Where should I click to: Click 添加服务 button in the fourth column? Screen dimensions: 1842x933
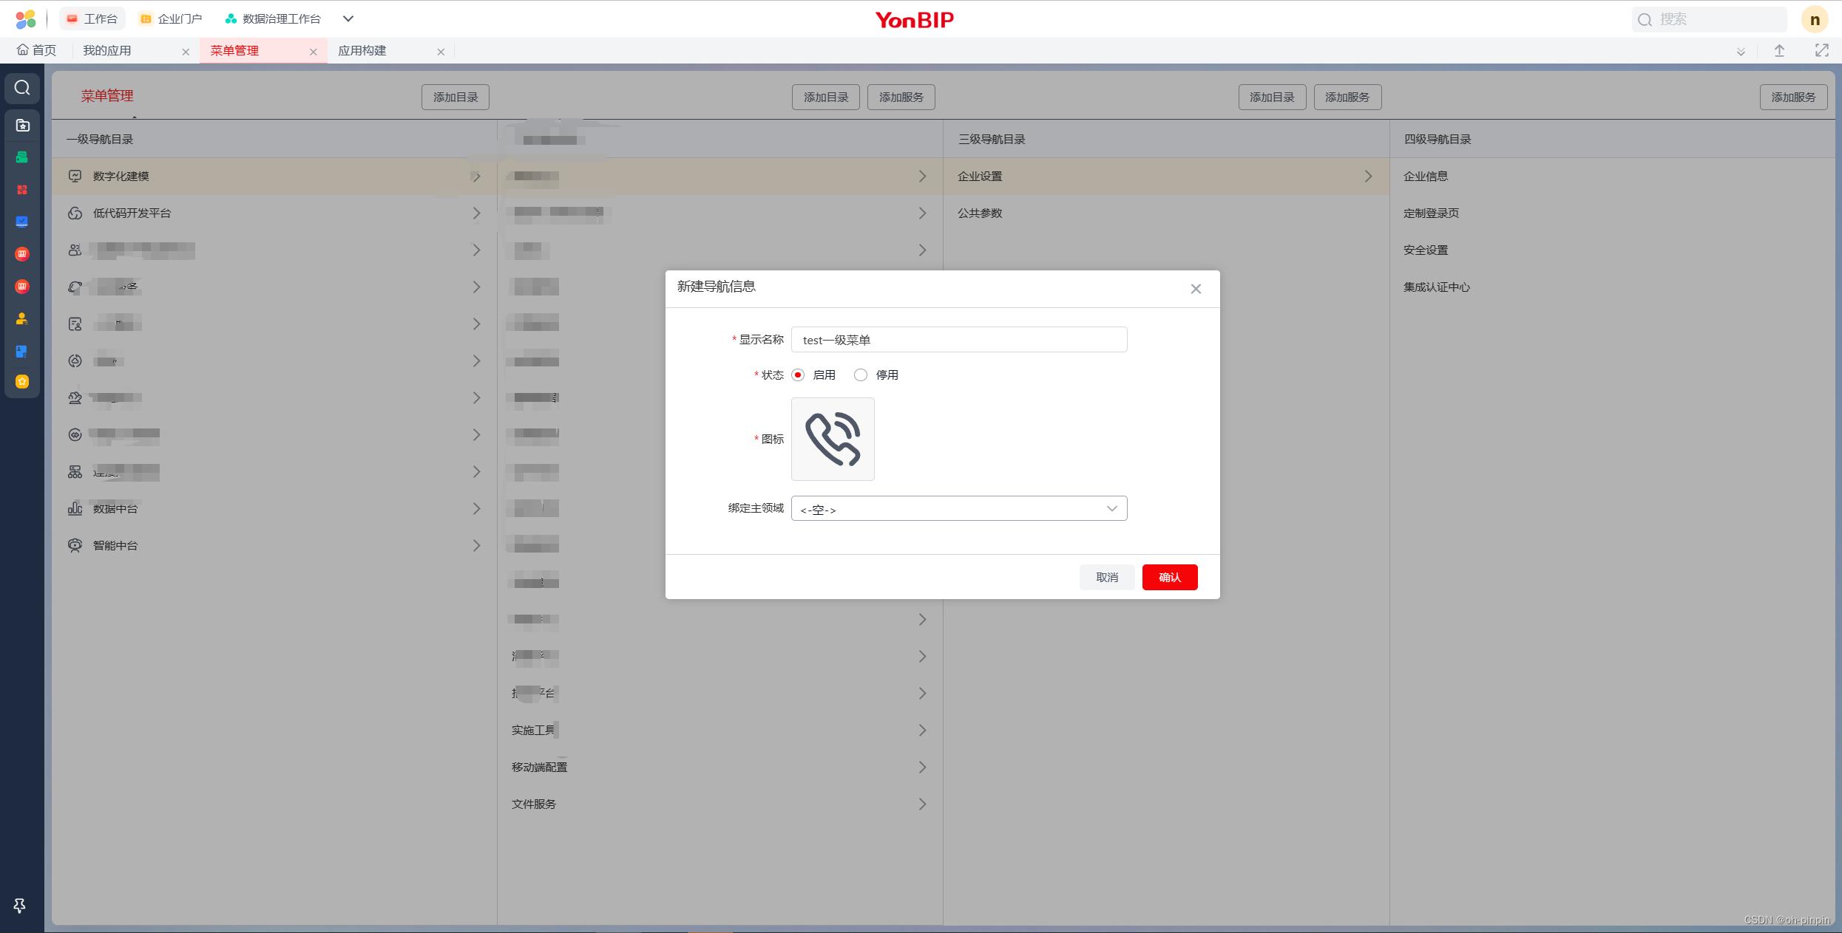1793,97
